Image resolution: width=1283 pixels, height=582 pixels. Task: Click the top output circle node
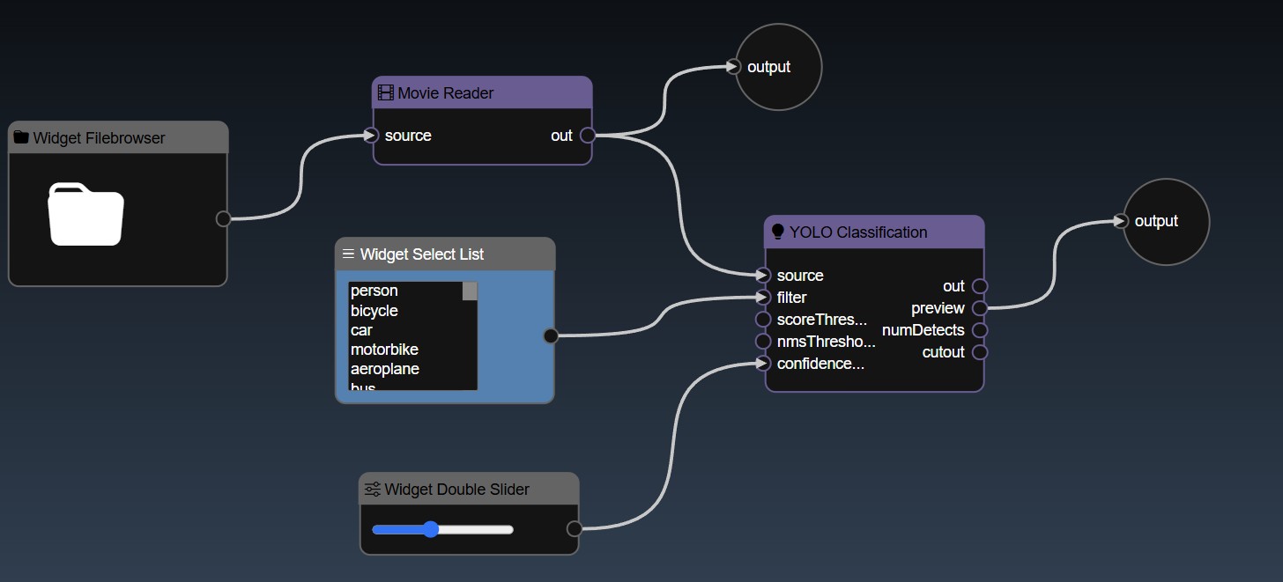779,67
